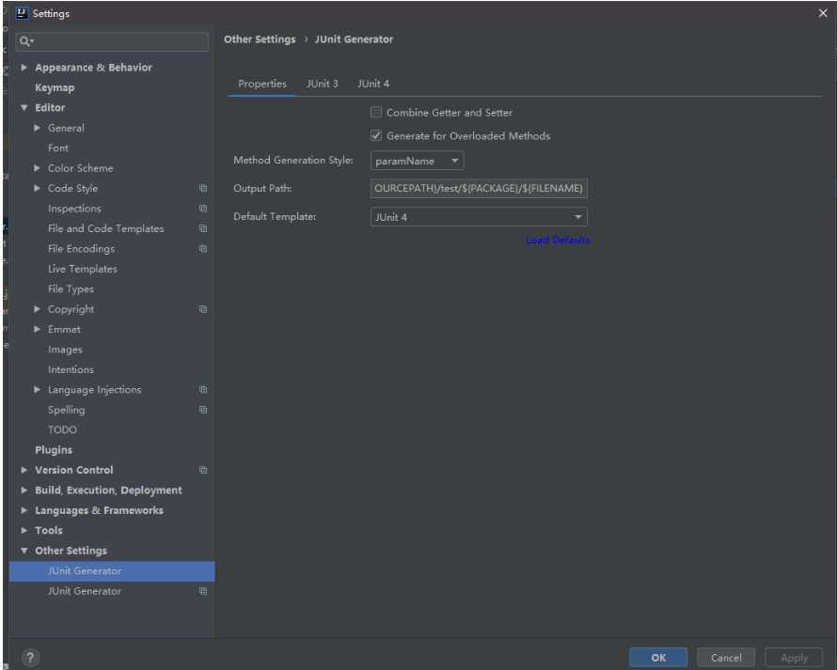837x670 pixels.
Task: Click the Apply button
Action: tap(794, 658)
